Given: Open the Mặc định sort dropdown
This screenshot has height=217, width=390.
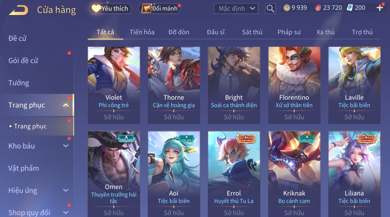Looking at the screenshot, I should click(236, 9).
